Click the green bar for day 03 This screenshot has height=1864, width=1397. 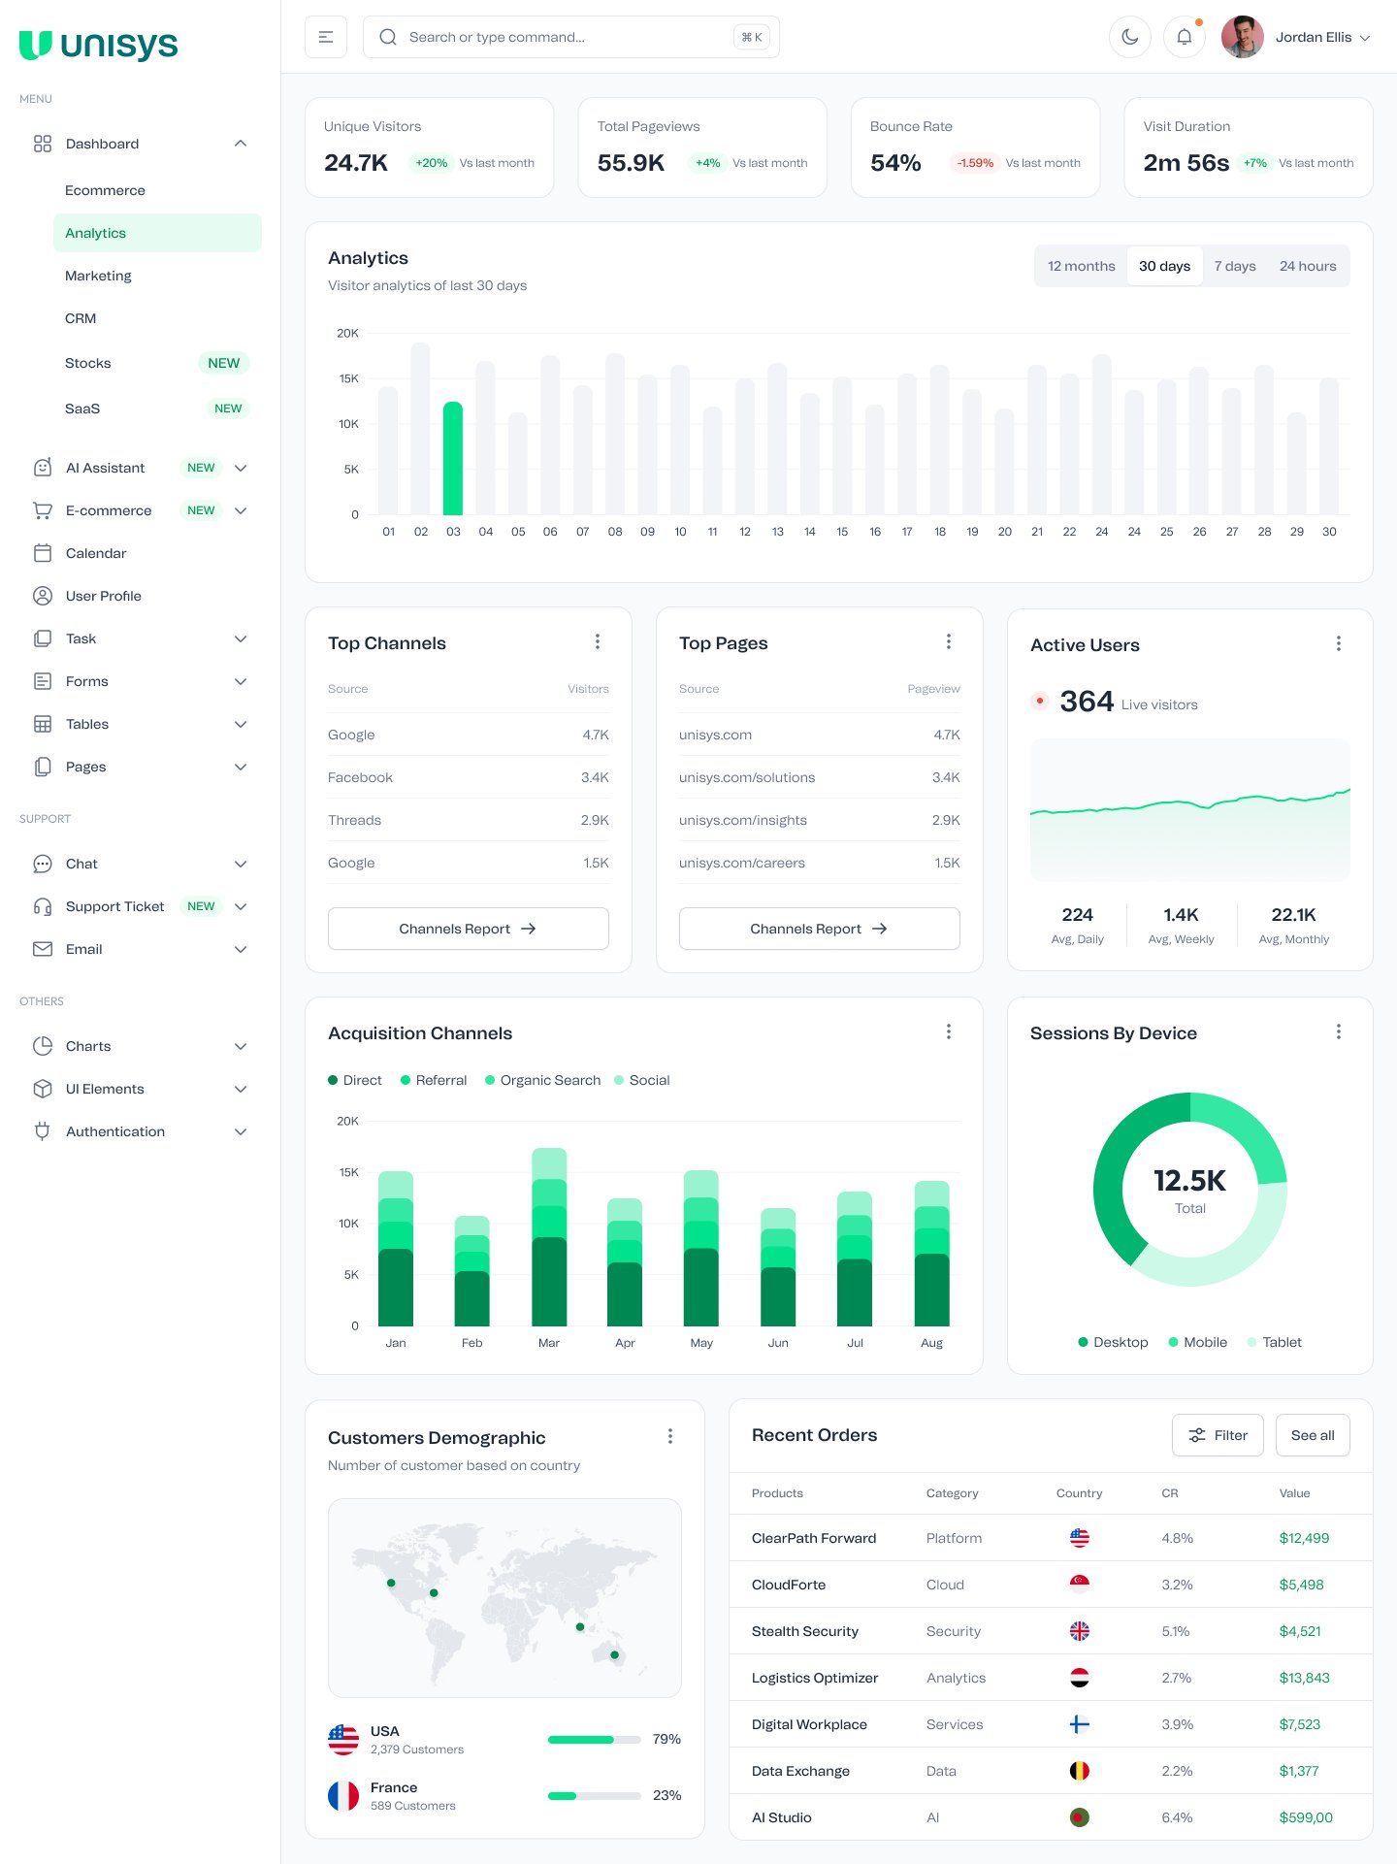(453, 458)
